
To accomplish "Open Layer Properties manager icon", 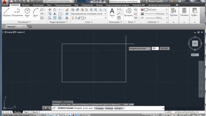I will [73, 10].
